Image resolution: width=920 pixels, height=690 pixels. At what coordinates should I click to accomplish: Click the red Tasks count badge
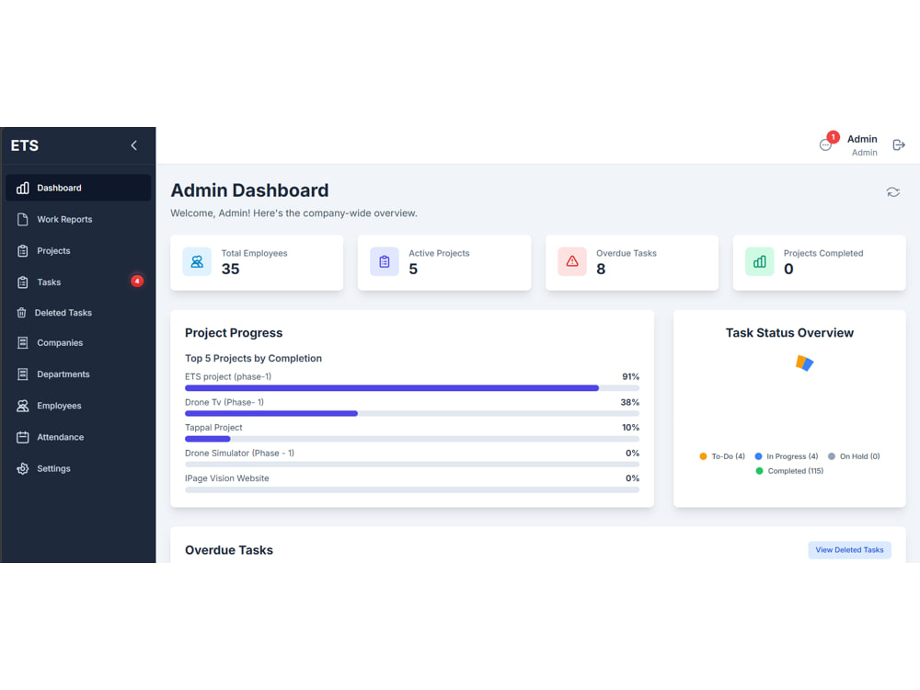point(137,281)
